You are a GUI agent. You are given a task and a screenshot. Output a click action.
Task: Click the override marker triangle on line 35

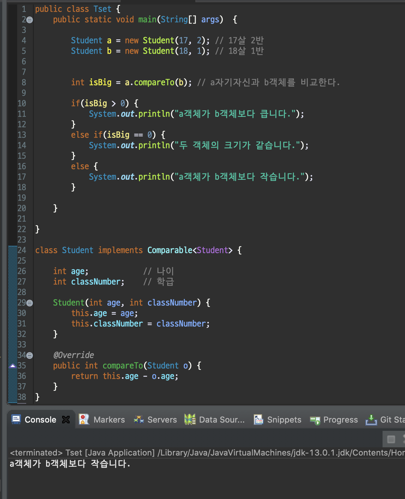[x=13, y=366]
